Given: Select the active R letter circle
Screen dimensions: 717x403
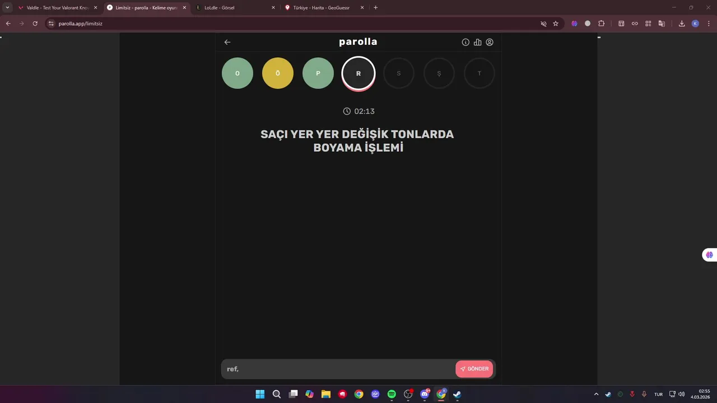Looking at the screenshot, I should pyautogui.click(x=358, y=73).
